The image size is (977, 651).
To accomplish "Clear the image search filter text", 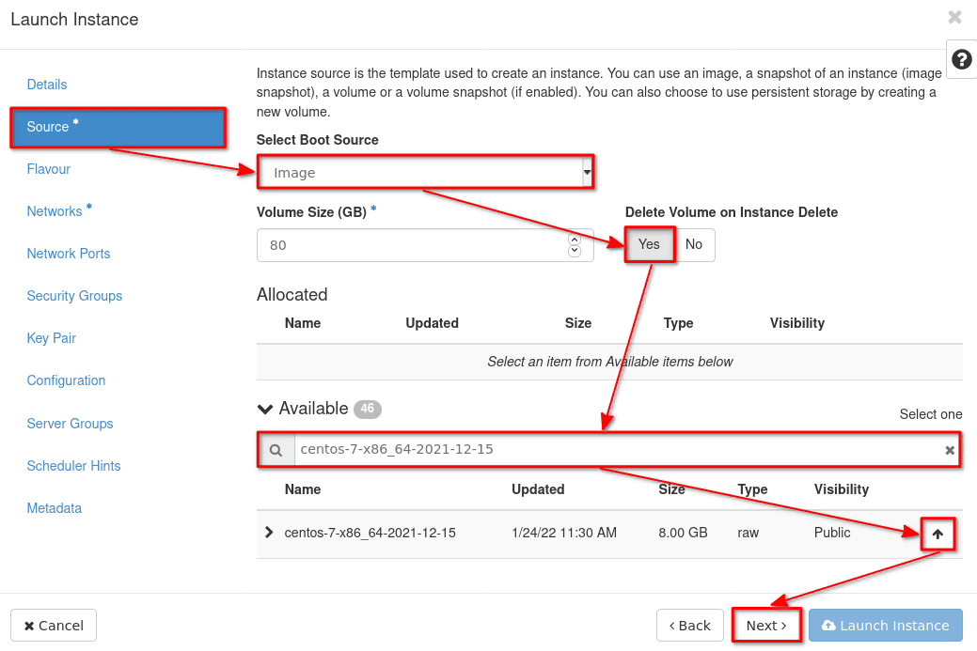I will pyautogui.click(x=950, y=451).
